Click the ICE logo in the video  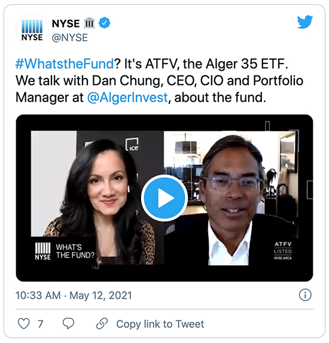pos(132,145)
